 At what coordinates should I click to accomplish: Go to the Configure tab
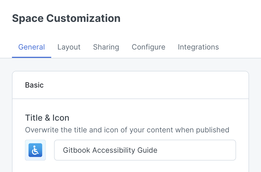(x=148, y=47)
